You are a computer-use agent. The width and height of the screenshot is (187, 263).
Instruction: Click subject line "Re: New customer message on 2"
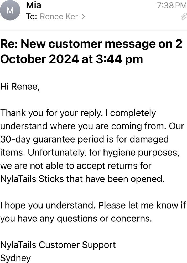point(91,44)
